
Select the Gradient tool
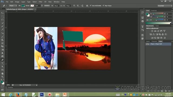[x=2, y=50]
